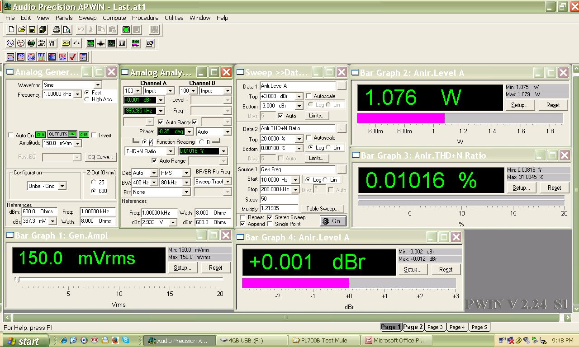The width and height of the screenshot is (579, 347).
Task: Switch to the Page 2 tab
Action: (413, 327)
